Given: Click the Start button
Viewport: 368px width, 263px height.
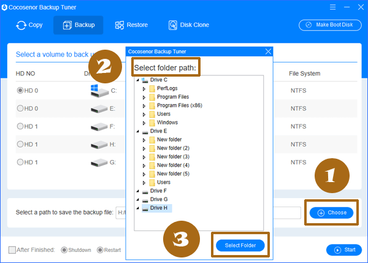Looking at the screenshot, I should click(x=344, y=250).
